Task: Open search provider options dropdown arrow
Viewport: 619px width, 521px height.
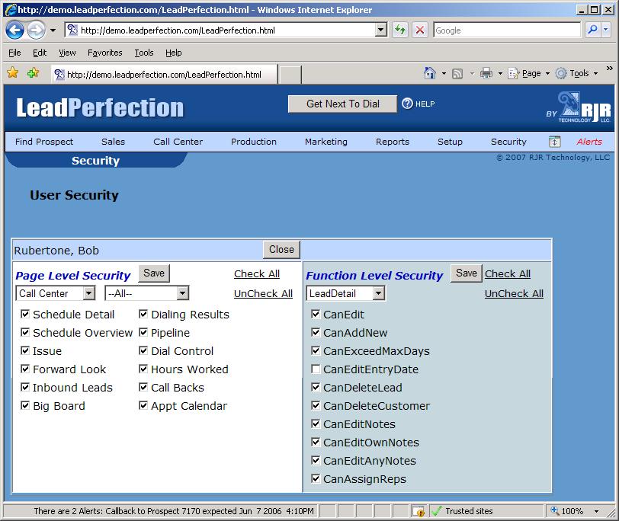Action: click(x=606, y=30)
